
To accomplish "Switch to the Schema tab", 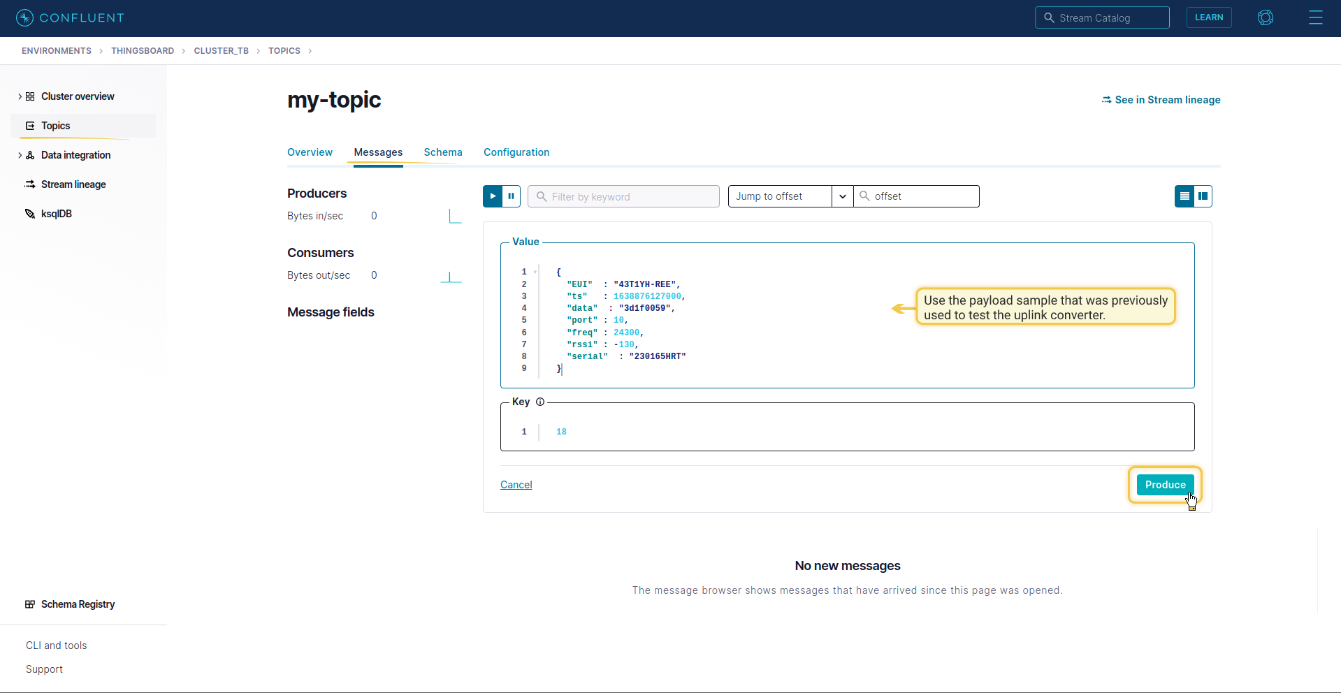I will 443,152.
